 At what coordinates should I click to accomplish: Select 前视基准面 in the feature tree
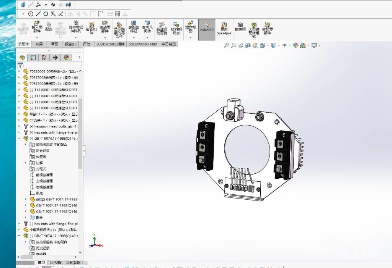tap(44, 175)
